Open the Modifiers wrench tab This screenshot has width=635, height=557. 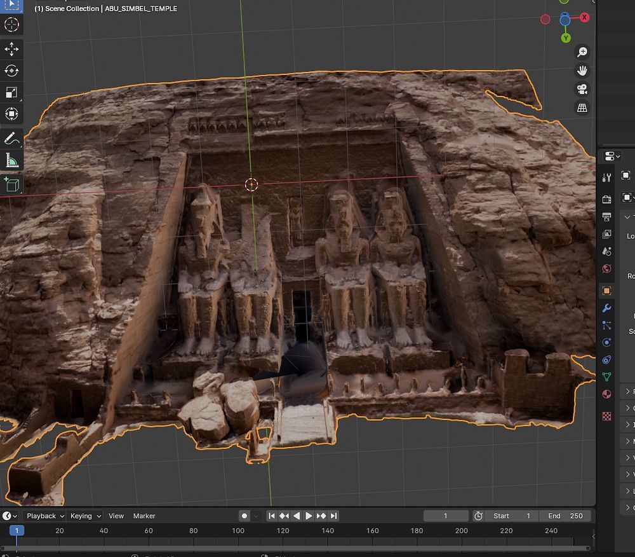pyautogui.click(x=606, y=308)
